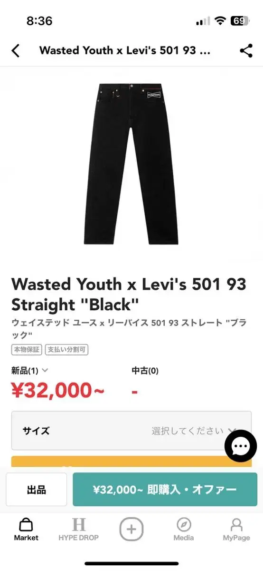Tap the 本物保証 authenticity badge

pos(27,350)
